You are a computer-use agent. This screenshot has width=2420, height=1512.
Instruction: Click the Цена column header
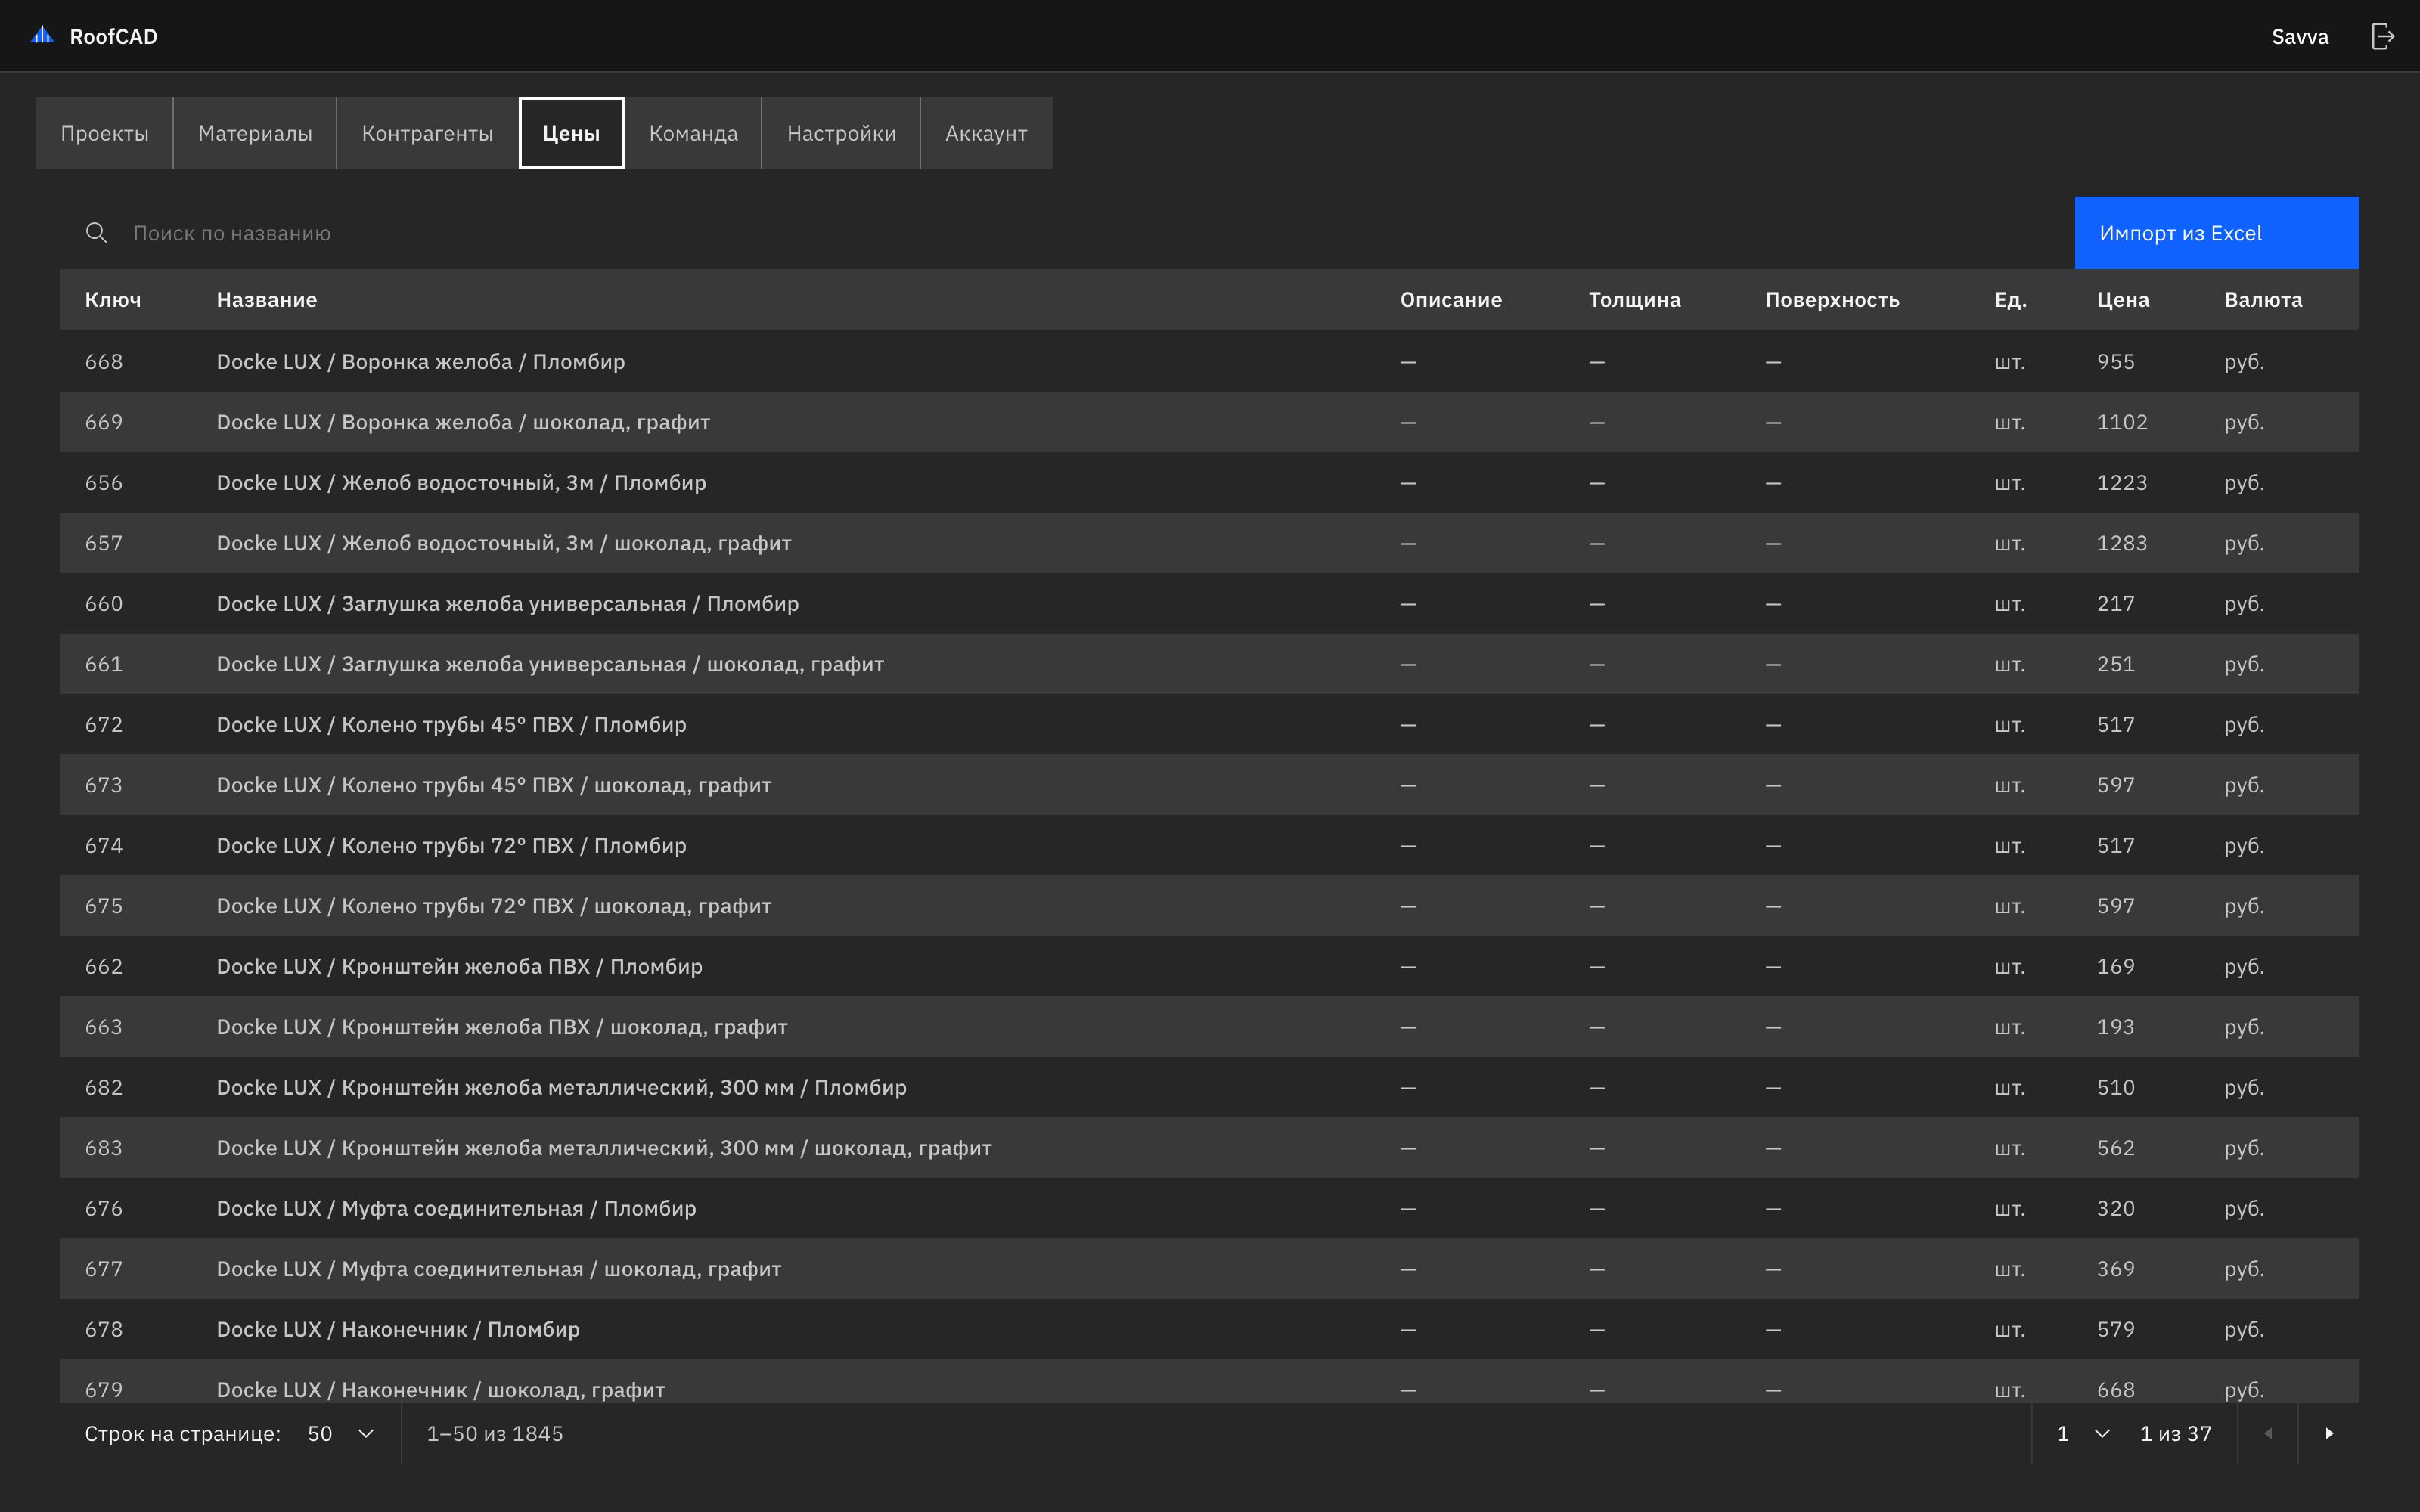[2123, 300]
